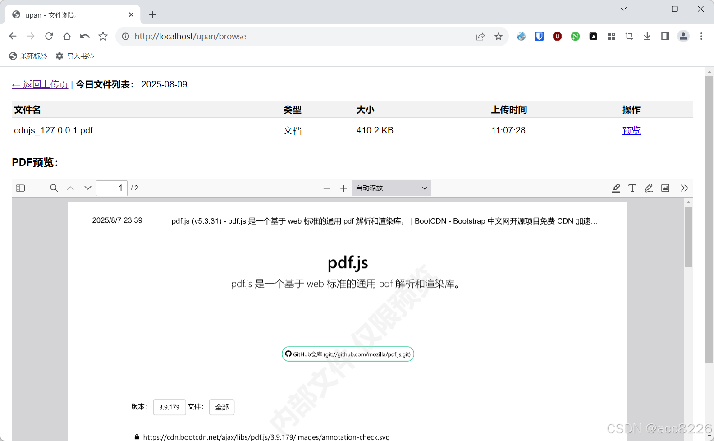This screenshot has width=714, height=441.
Task: Click the page vertical scrollbar
Action: point(709,220)
